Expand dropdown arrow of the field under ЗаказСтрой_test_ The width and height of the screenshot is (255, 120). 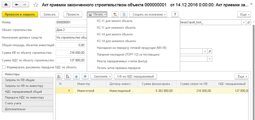[205, 51]
